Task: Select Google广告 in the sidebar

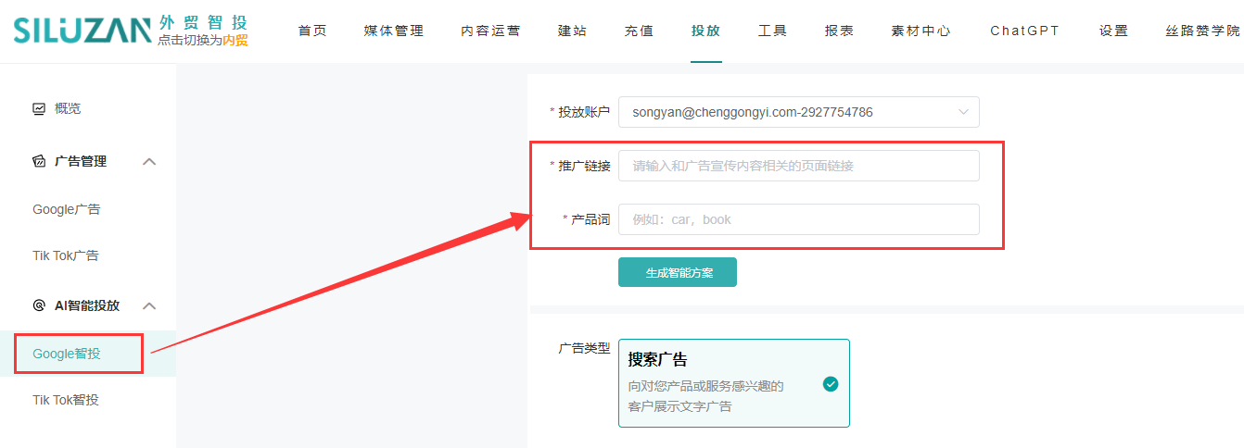Action: point(67,209)
